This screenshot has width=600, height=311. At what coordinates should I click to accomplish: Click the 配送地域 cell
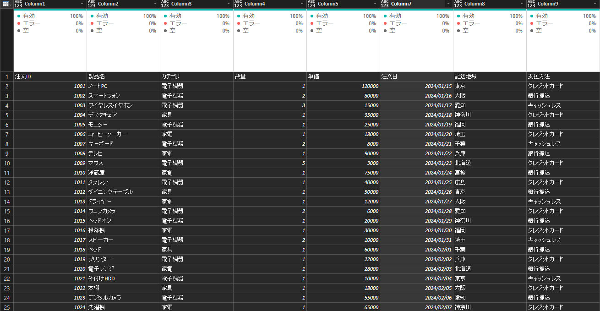[490, 76]
